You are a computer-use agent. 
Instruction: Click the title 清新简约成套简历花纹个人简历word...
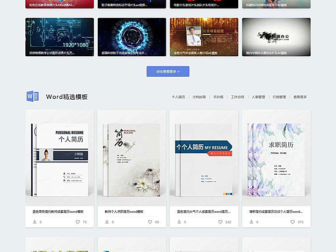click(276, 212)
